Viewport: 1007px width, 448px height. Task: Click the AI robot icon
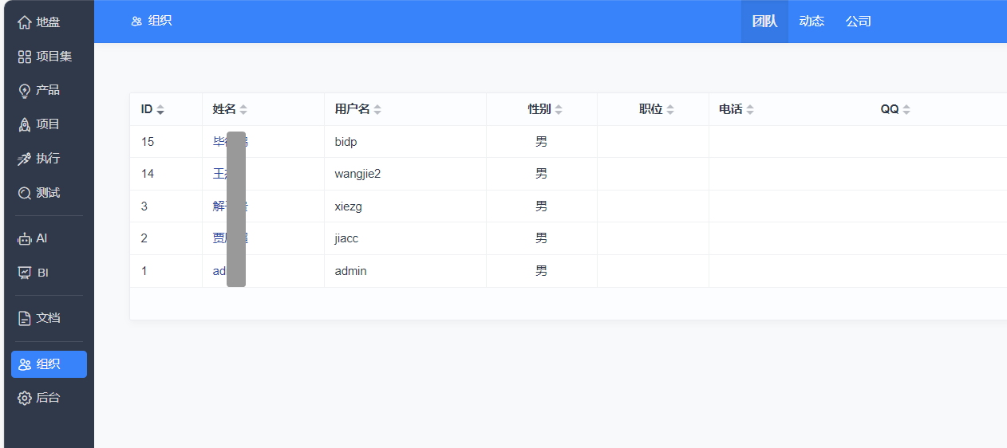tap(25, 238)
